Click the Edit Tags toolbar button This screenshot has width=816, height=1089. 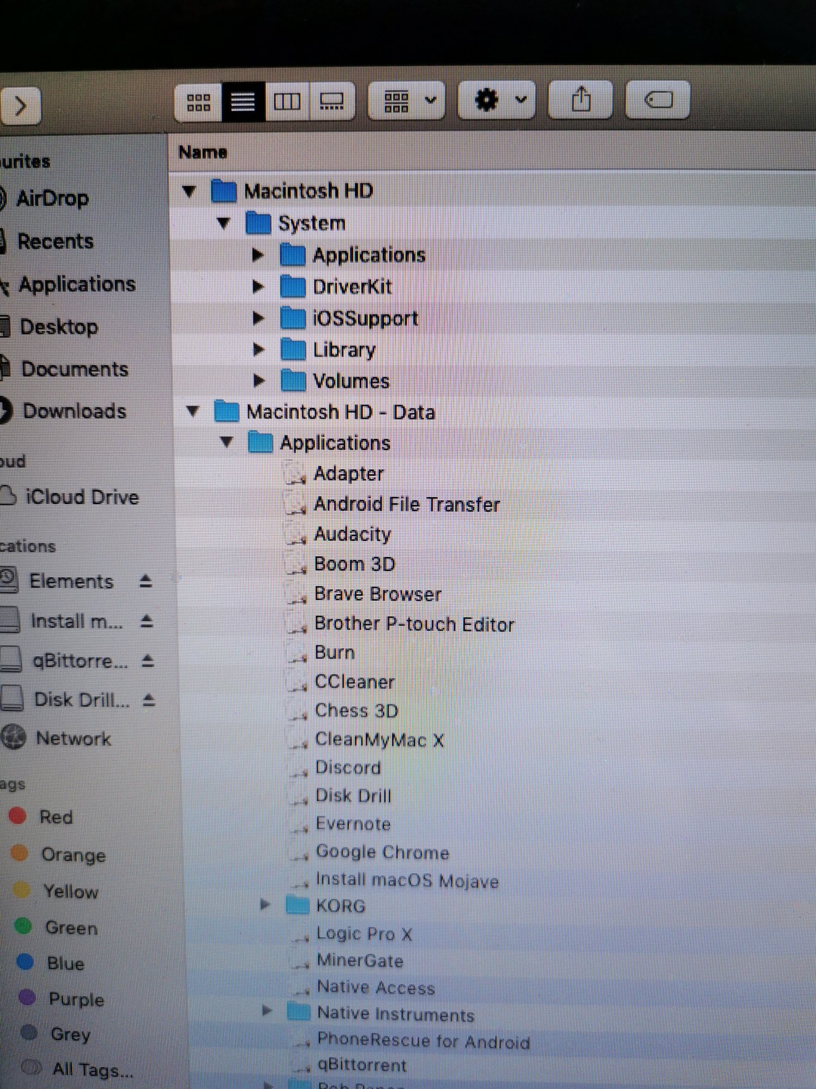click(658, 100)
